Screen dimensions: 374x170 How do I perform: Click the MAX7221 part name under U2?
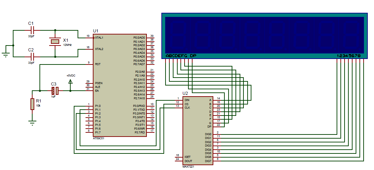188,167
